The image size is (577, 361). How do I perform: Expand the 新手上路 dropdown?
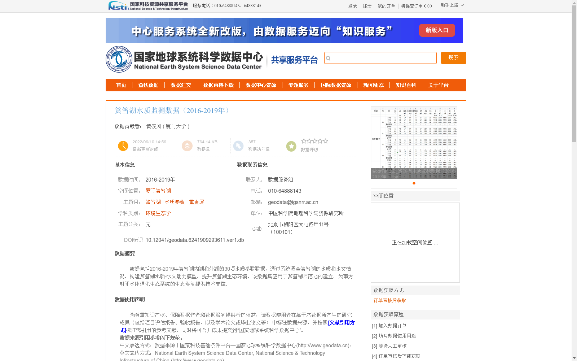(x=452, y=5)
